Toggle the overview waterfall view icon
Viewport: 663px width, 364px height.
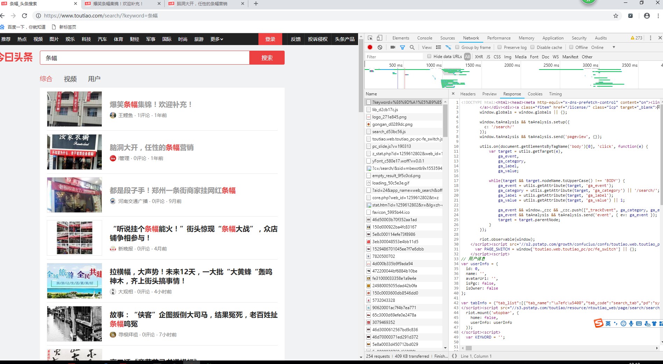pos(448,47)
